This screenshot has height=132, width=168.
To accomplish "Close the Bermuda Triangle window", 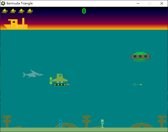I will [x=162, y=3].
